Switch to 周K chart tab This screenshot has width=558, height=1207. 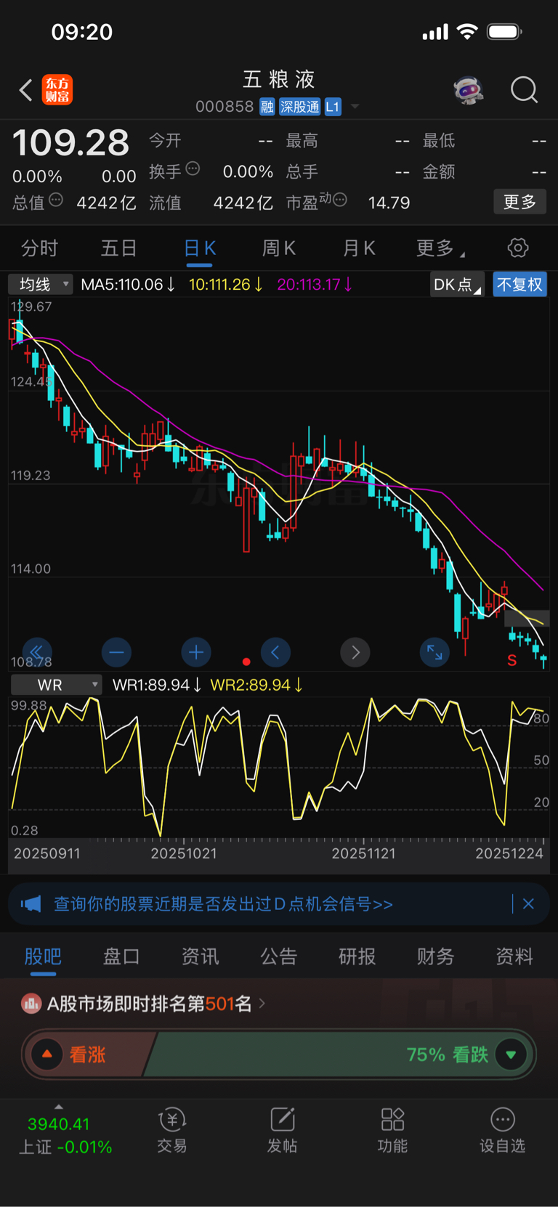point(279,248)
